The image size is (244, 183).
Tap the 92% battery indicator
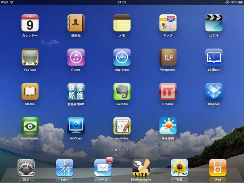237,2
